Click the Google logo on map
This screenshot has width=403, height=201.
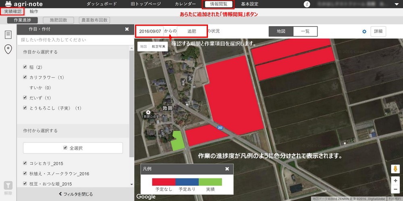(146, 197)
